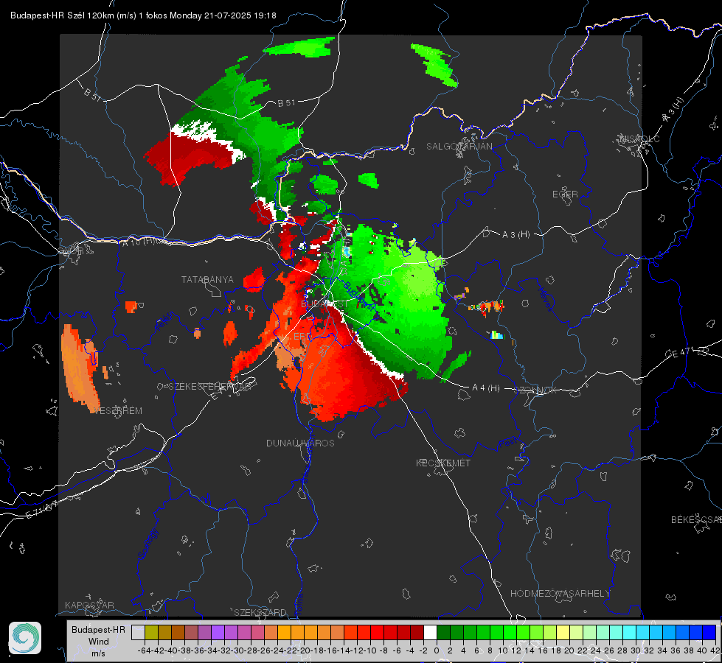Image resolution: width=722 pixels, height=663 pixels.
Task: Pick the dark blue swatch ending at 42
Action: click(x=709, y=633)
